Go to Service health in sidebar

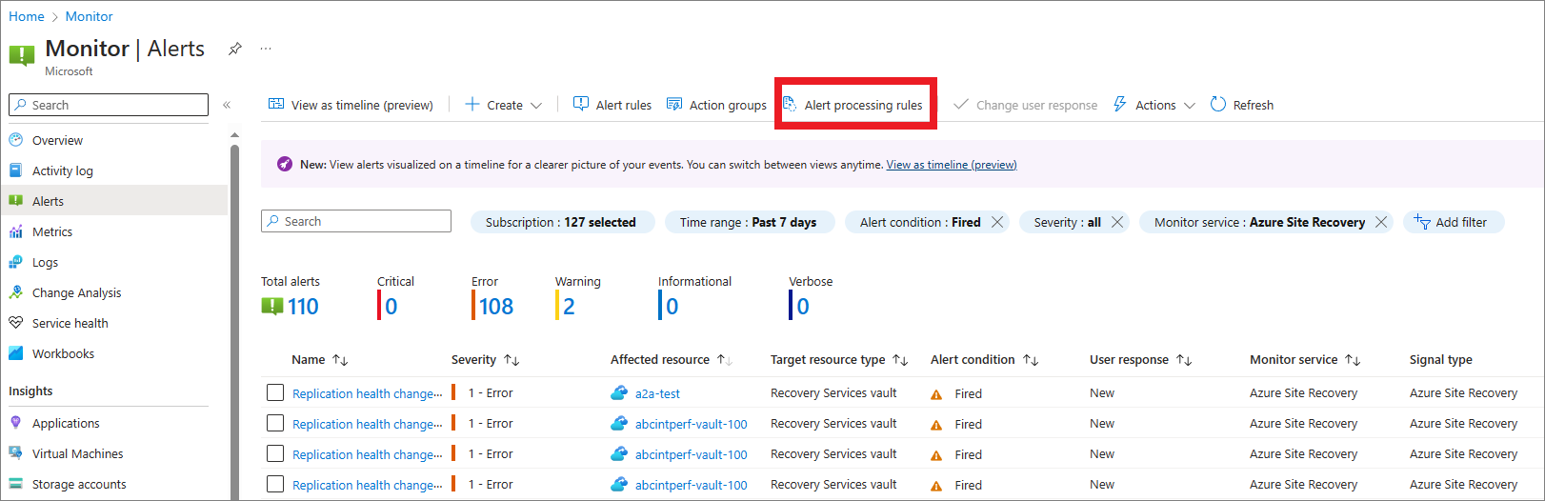pos(70,323)
